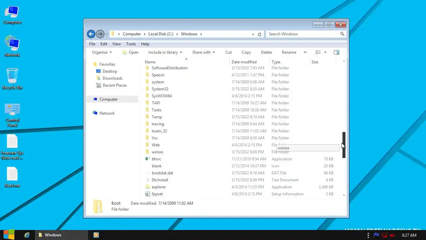The width and height of the screenshot is (426, 240).
Task: Click the scrollbar down arrow
Action: click(x=344, y=195)
